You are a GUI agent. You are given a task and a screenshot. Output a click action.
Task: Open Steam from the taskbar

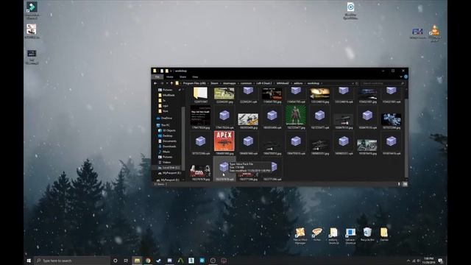click(x=159, y=261)
